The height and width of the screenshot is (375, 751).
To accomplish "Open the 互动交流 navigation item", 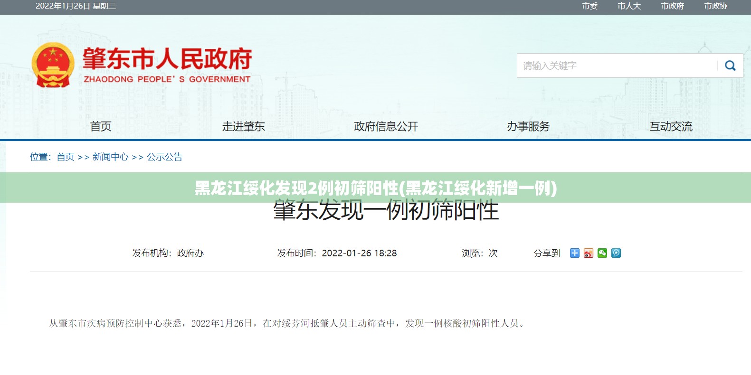I will [x=671, y=126].
